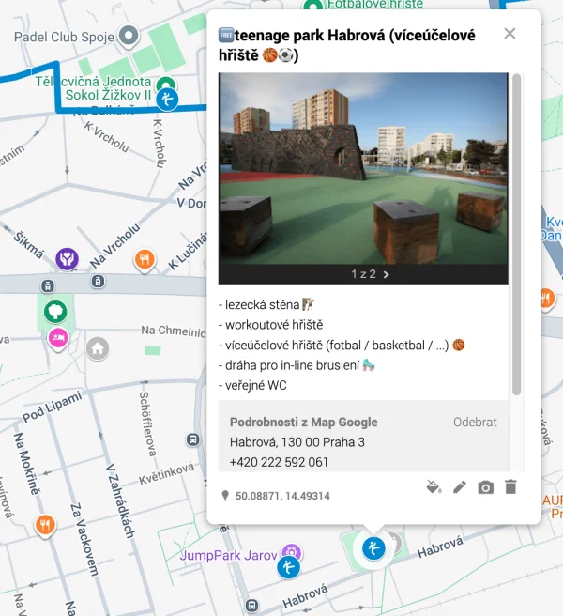Viewport: 563px width, 616px height.
Task: Click the Odebrat link
Action: pos(475,422)
